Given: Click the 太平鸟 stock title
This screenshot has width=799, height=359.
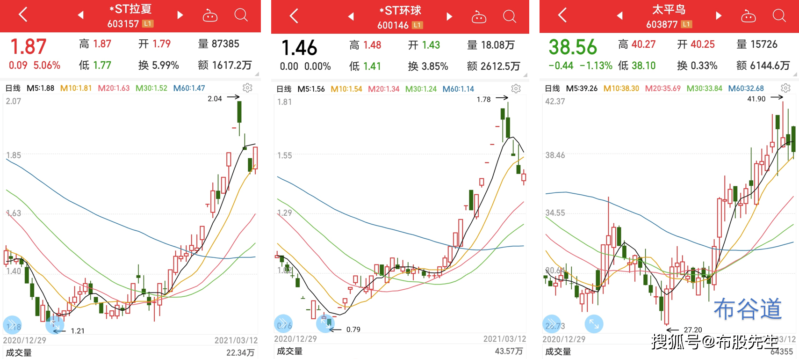Looking at the screenshot, I should (669, 9).
